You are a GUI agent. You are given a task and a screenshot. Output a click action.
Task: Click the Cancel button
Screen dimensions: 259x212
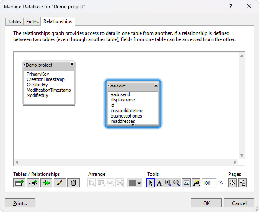[239, 203]
